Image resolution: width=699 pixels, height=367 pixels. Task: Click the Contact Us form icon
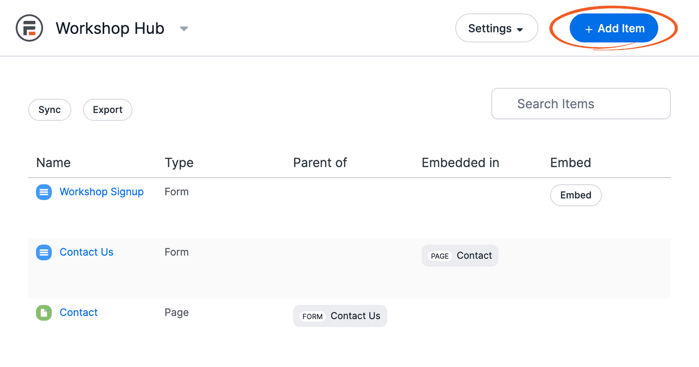point(44,252)
